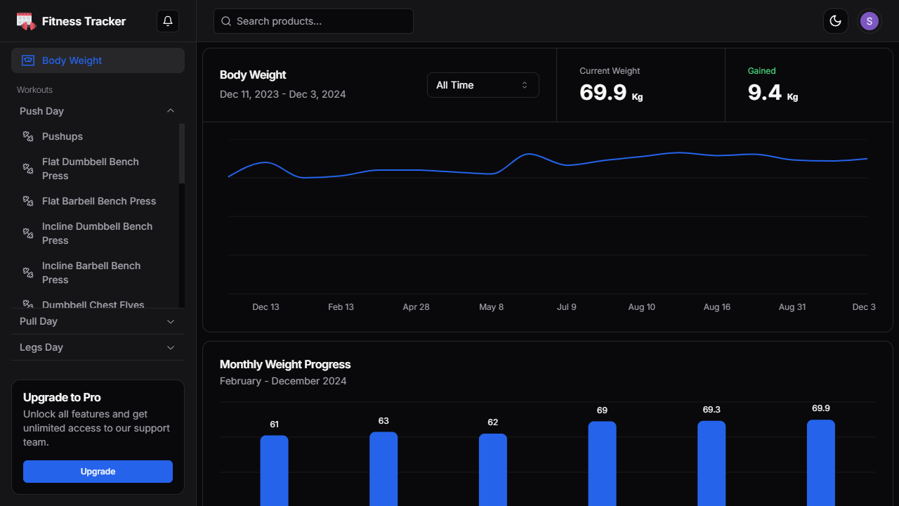This screenshot has width=899, height=506.
Task: Click the bar labeled 63
Action: (383, 469)
